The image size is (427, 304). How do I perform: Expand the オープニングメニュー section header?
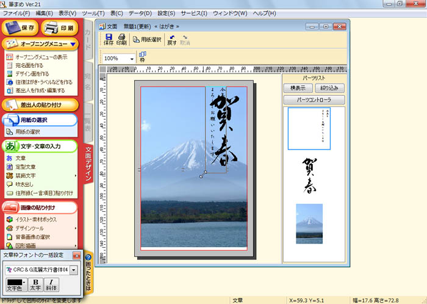(x=40, y=44)
